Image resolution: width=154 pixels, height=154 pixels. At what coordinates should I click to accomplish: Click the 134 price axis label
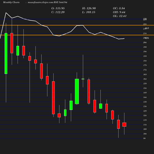pyautogui.click(x=145, y=106)
